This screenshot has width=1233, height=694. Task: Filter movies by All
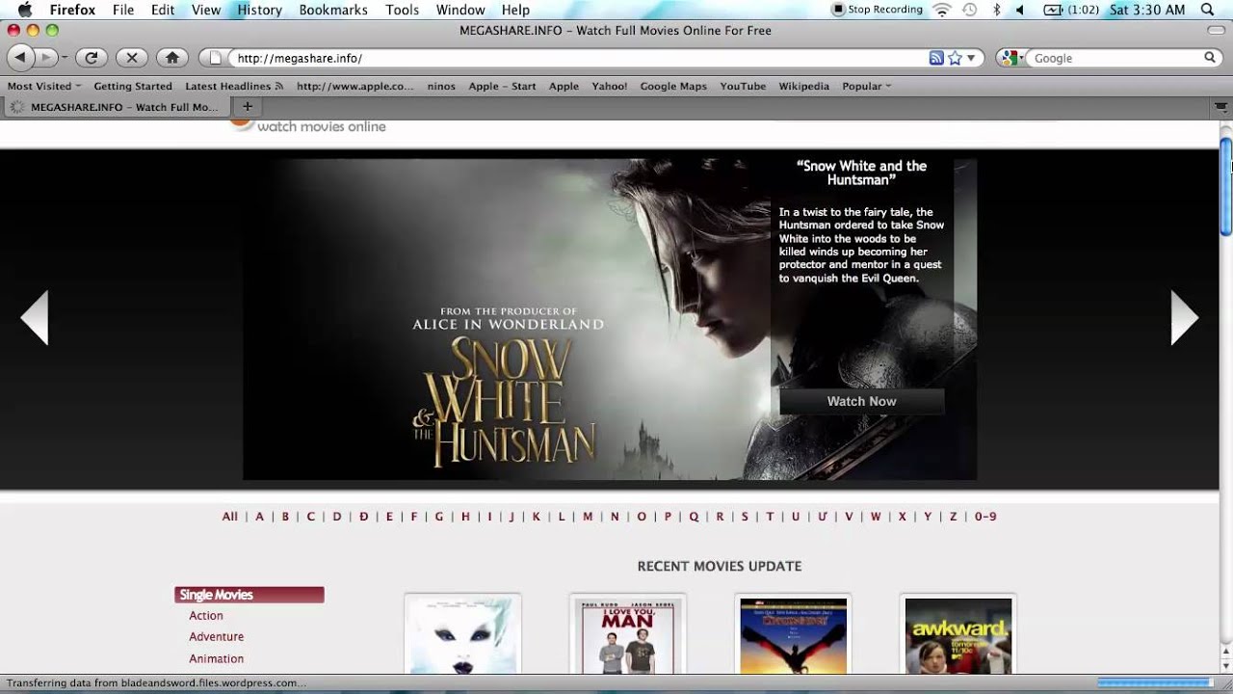pyautogui.click(x=229, y=517)
